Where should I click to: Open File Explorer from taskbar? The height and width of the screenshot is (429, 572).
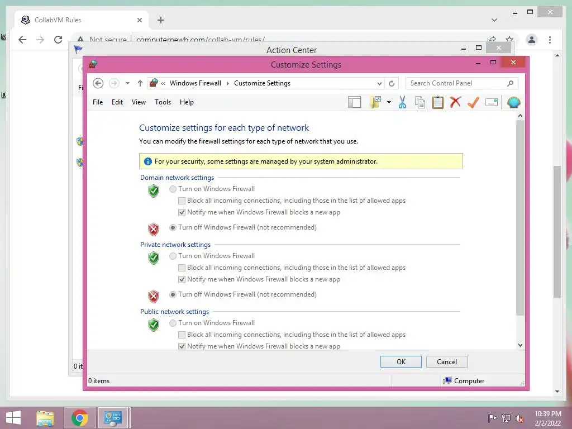coord(45,418)
